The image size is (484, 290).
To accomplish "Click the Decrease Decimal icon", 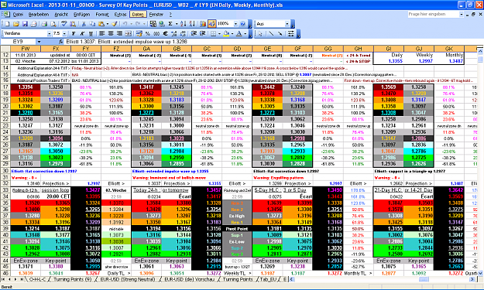I will click(183, 33).
